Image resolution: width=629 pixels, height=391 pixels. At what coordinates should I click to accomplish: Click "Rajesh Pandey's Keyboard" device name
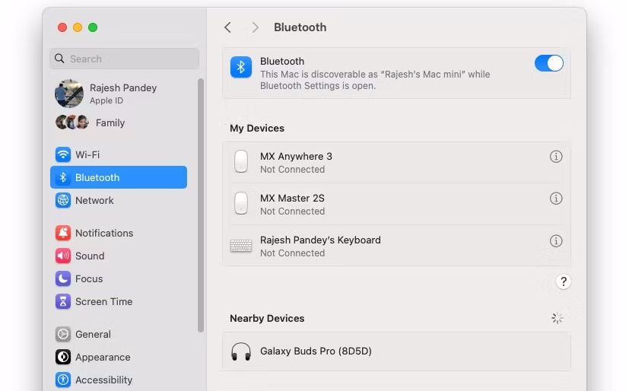[x=320, y=240]
